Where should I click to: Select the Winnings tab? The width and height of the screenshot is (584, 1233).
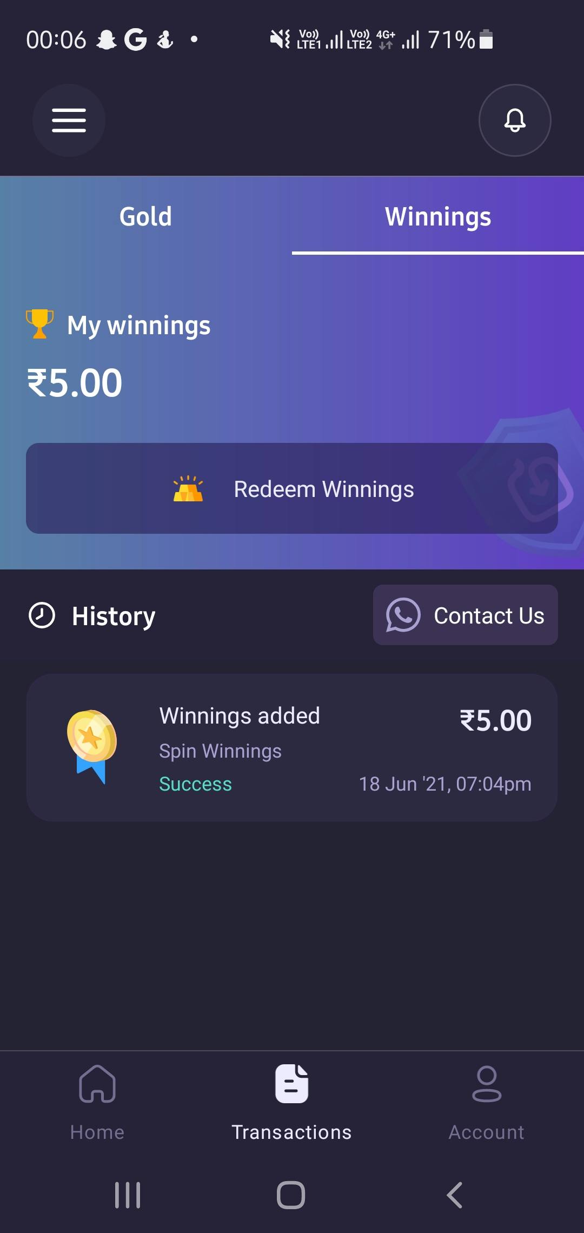(x=438, y=216)
